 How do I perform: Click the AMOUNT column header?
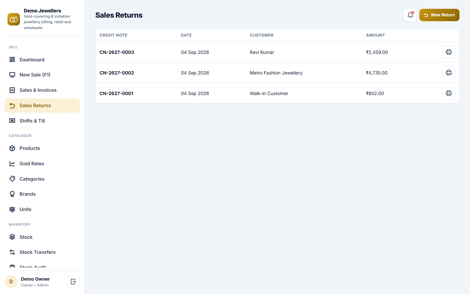[x=375, y=35]
